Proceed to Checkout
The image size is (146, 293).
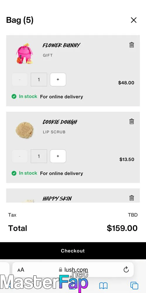click(x=73, y=251)
